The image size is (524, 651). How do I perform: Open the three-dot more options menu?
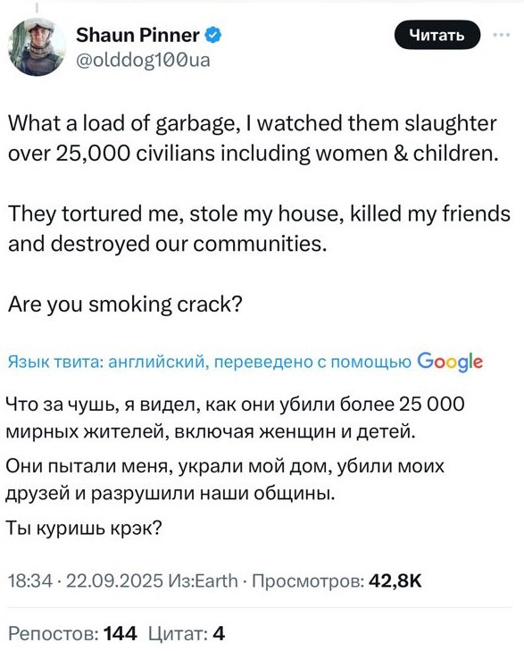[x=502, y=36]
